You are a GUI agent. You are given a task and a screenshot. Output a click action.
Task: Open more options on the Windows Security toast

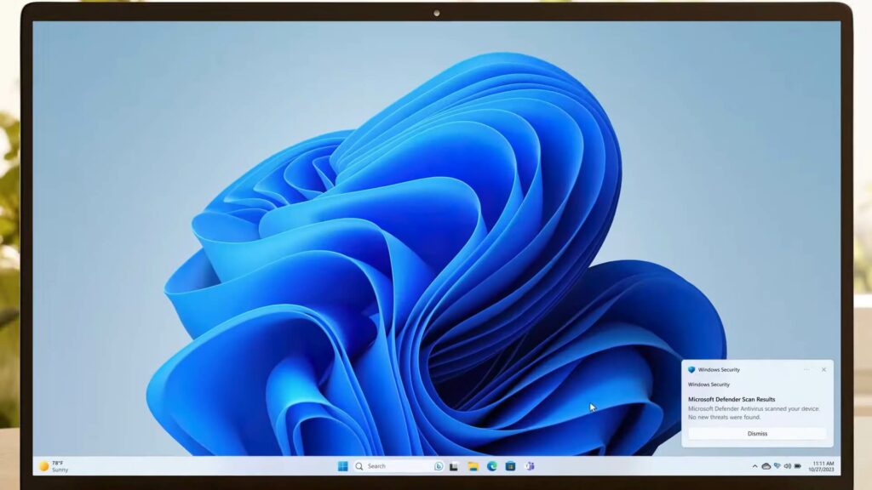pos(807,369)
